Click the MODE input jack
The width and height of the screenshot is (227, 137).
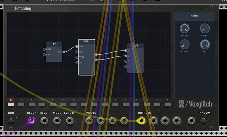pyautogui.click(x=57, y=121)
